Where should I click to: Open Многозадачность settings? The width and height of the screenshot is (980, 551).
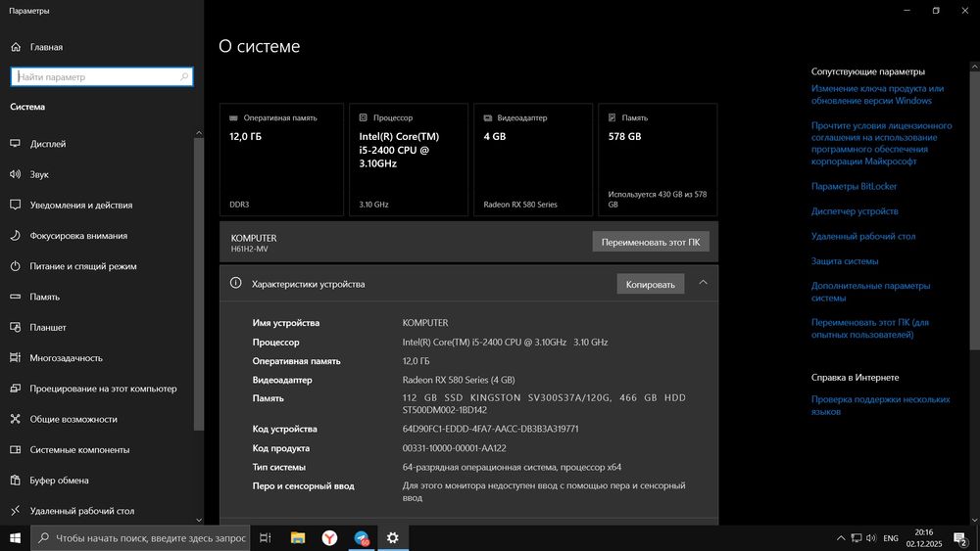tap(66, 357)
